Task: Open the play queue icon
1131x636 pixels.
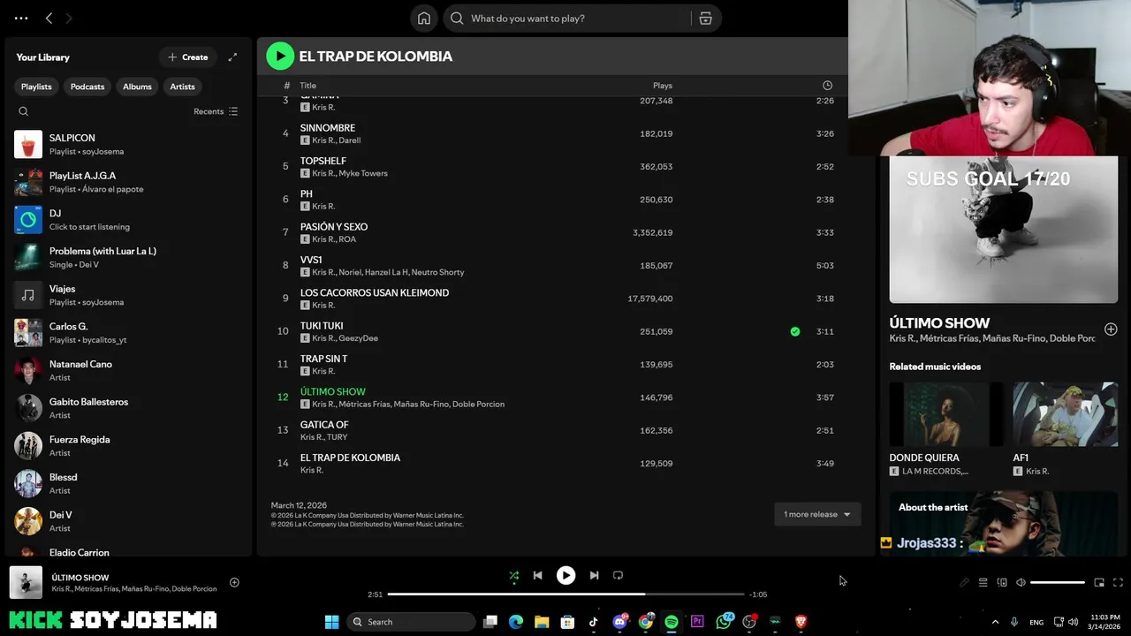Action: (983, 583)
